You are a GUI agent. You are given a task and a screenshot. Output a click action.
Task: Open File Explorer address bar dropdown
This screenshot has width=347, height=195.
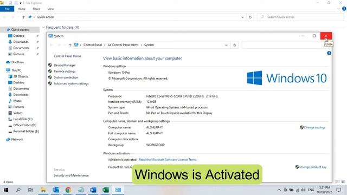[242, 17]
